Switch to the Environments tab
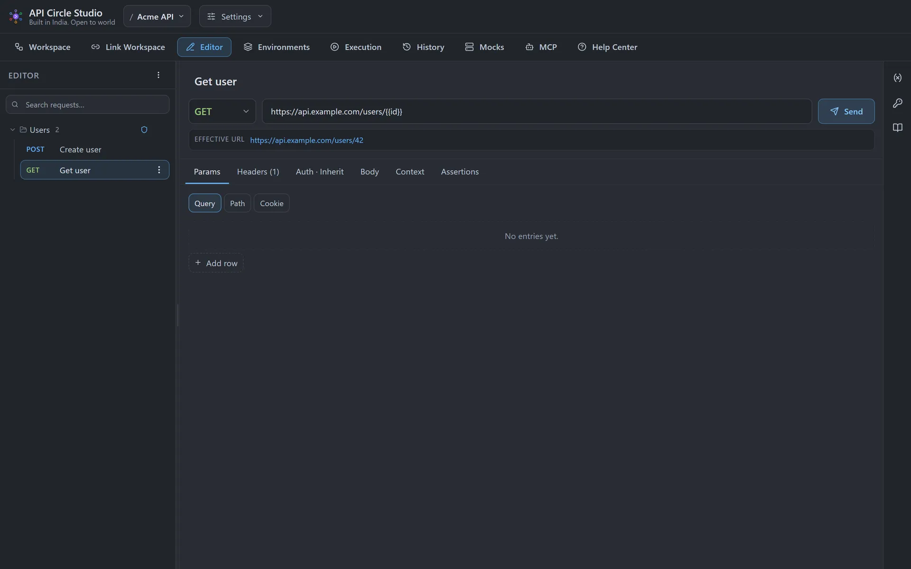911x569 pixels. click(x=277, y=46)
